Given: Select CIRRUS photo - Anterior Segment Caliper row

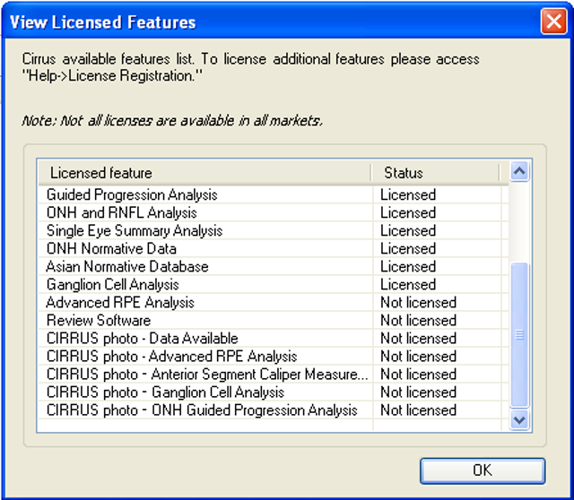Looking at the screenshot, I should click(274, 374).
